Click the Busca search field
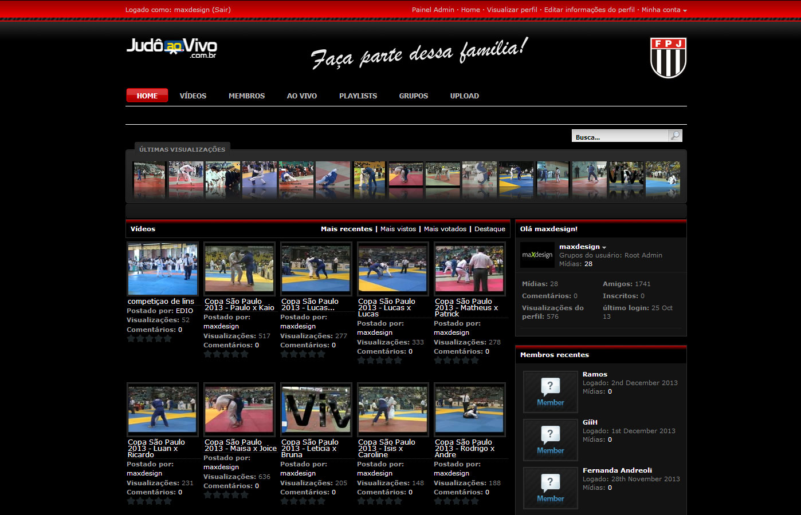 coord(620,136)
